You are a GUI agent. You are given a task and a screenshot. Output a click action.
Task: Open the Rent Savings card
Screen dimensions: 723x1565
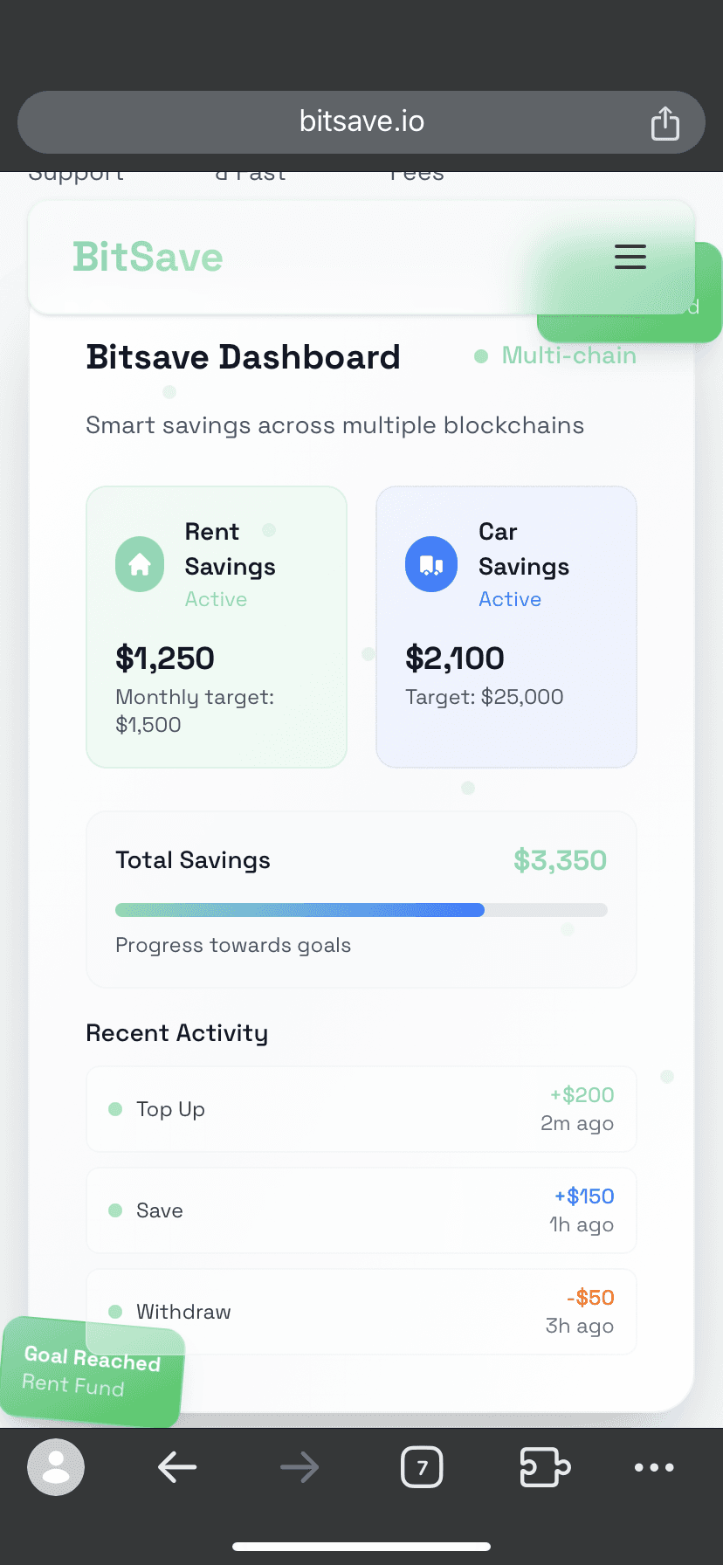[217, 627]
